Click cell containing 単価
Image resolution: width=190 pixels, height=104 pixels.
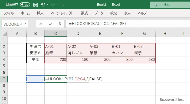(x=35, y=60)
